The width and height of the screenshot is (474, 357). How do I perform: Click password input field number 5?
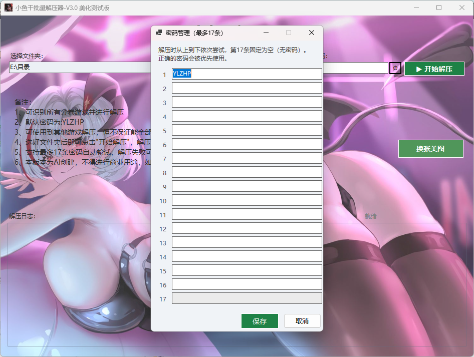(247, 130)
